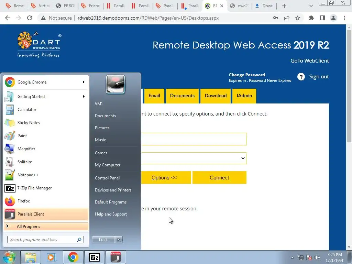Open the remote computer dropdown
352x264 pixels.
(194, 158)
